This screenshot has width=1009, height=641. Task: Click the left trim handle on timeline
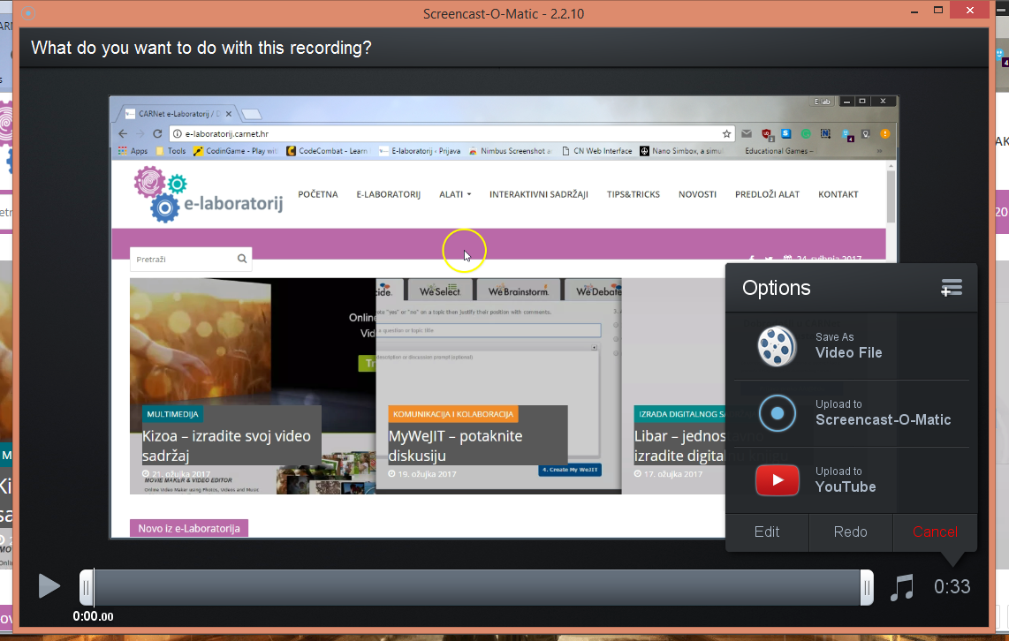(87, 587)
